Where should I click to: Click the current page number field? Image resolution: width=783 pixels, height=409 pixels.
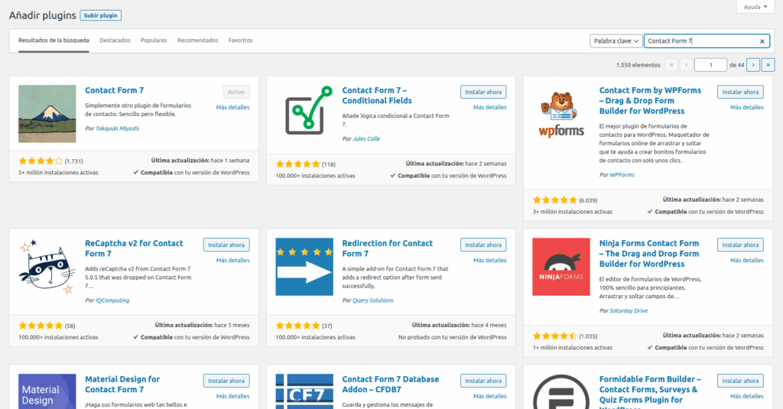(x=710, y=65)
